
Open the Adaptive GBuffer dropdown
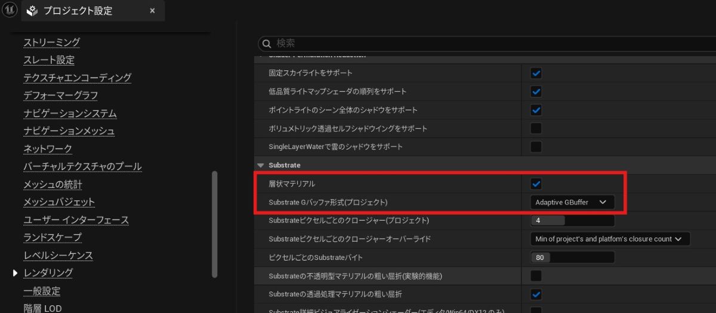(571, 203)
